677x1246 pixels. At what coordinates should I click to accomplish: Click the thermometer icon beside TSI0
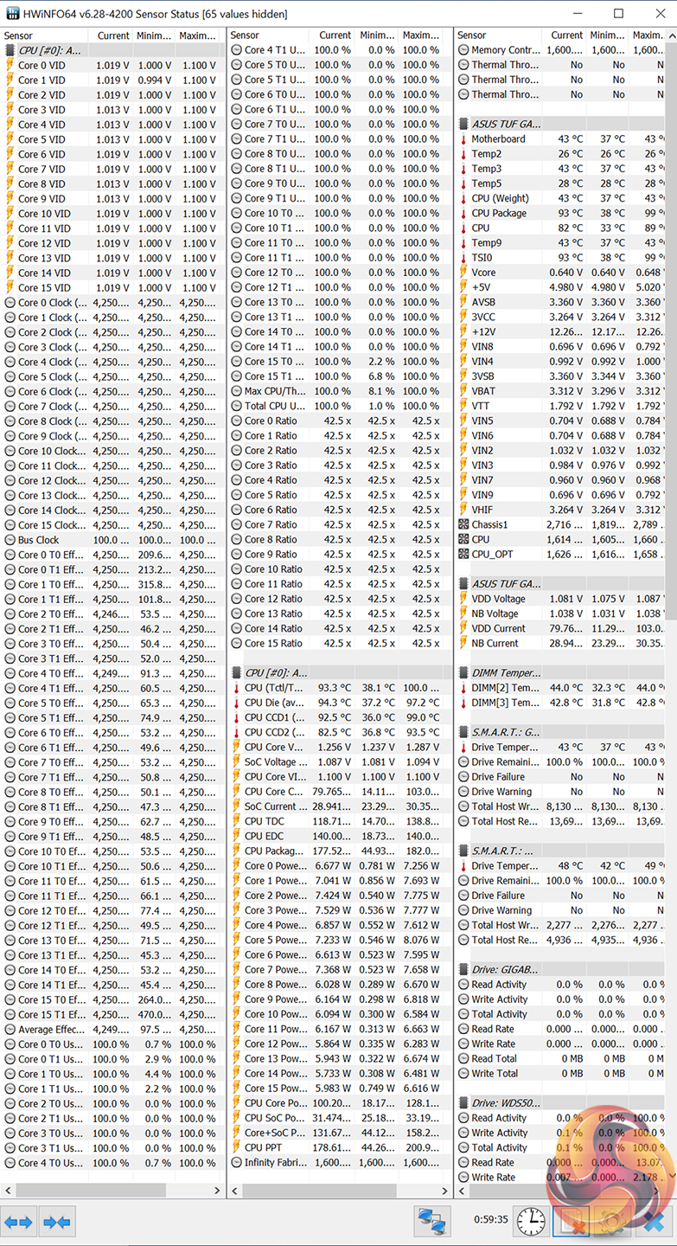point(463,258)
